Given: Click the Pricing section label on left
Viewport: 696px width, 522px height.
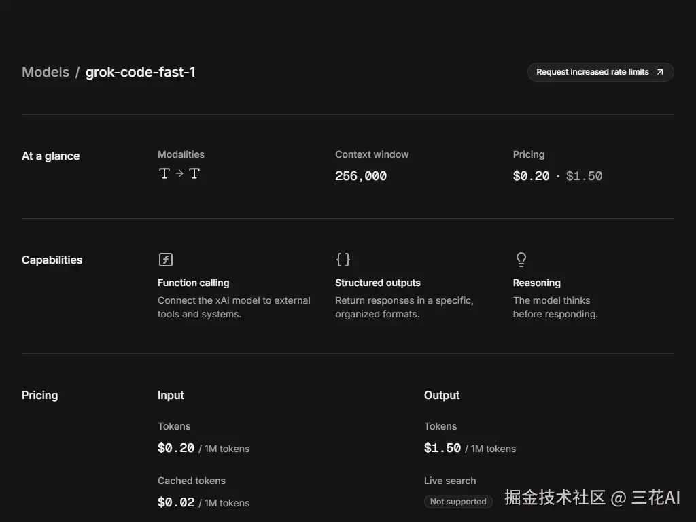Looking at the screenshot, I should coord(40,395).
